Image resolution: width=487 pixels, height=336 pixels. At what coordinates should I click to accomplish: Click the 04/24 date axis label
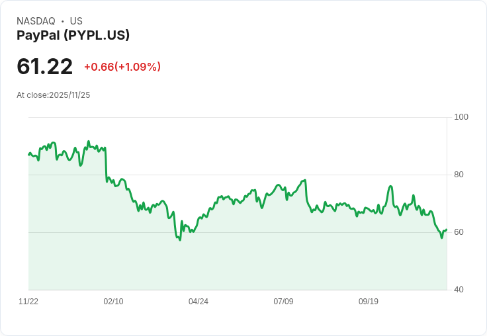click(x=198, y=301)
